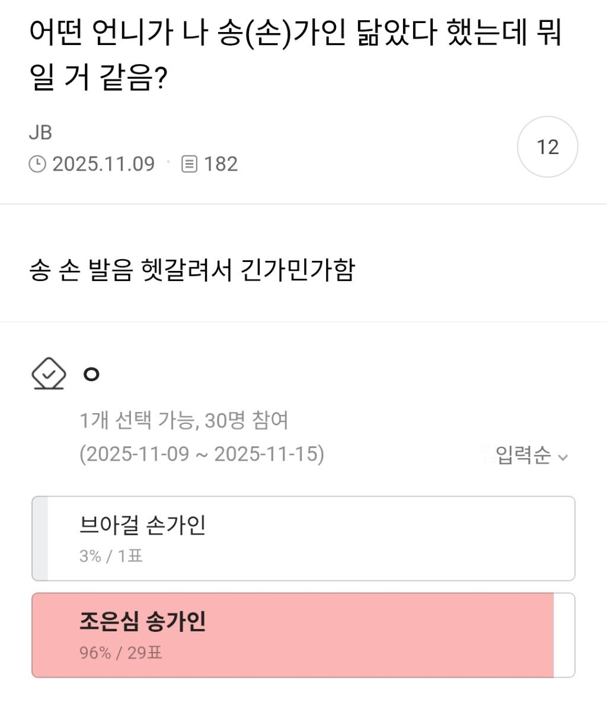
Task: Click the view count document icon
Action: 189,164
